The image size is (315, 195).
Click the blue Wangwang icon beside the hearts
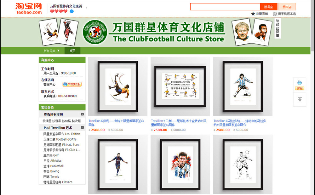[x=72, y=11]
